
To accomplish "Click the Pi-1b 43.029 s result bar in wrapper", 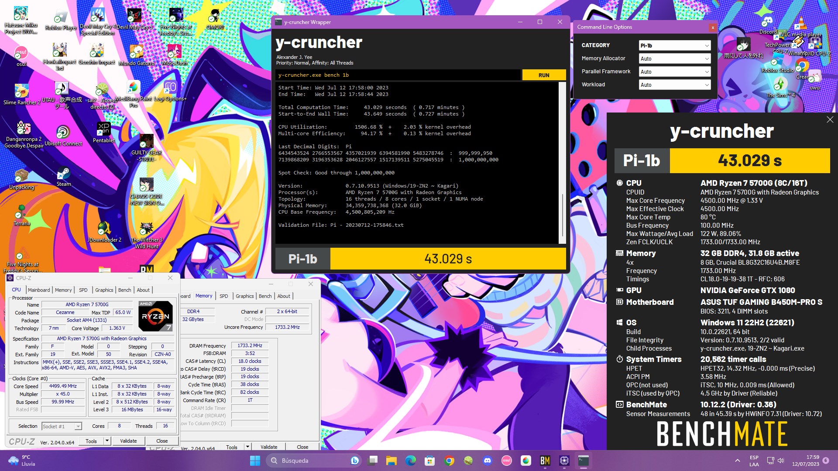I will [x=421, y=259].
